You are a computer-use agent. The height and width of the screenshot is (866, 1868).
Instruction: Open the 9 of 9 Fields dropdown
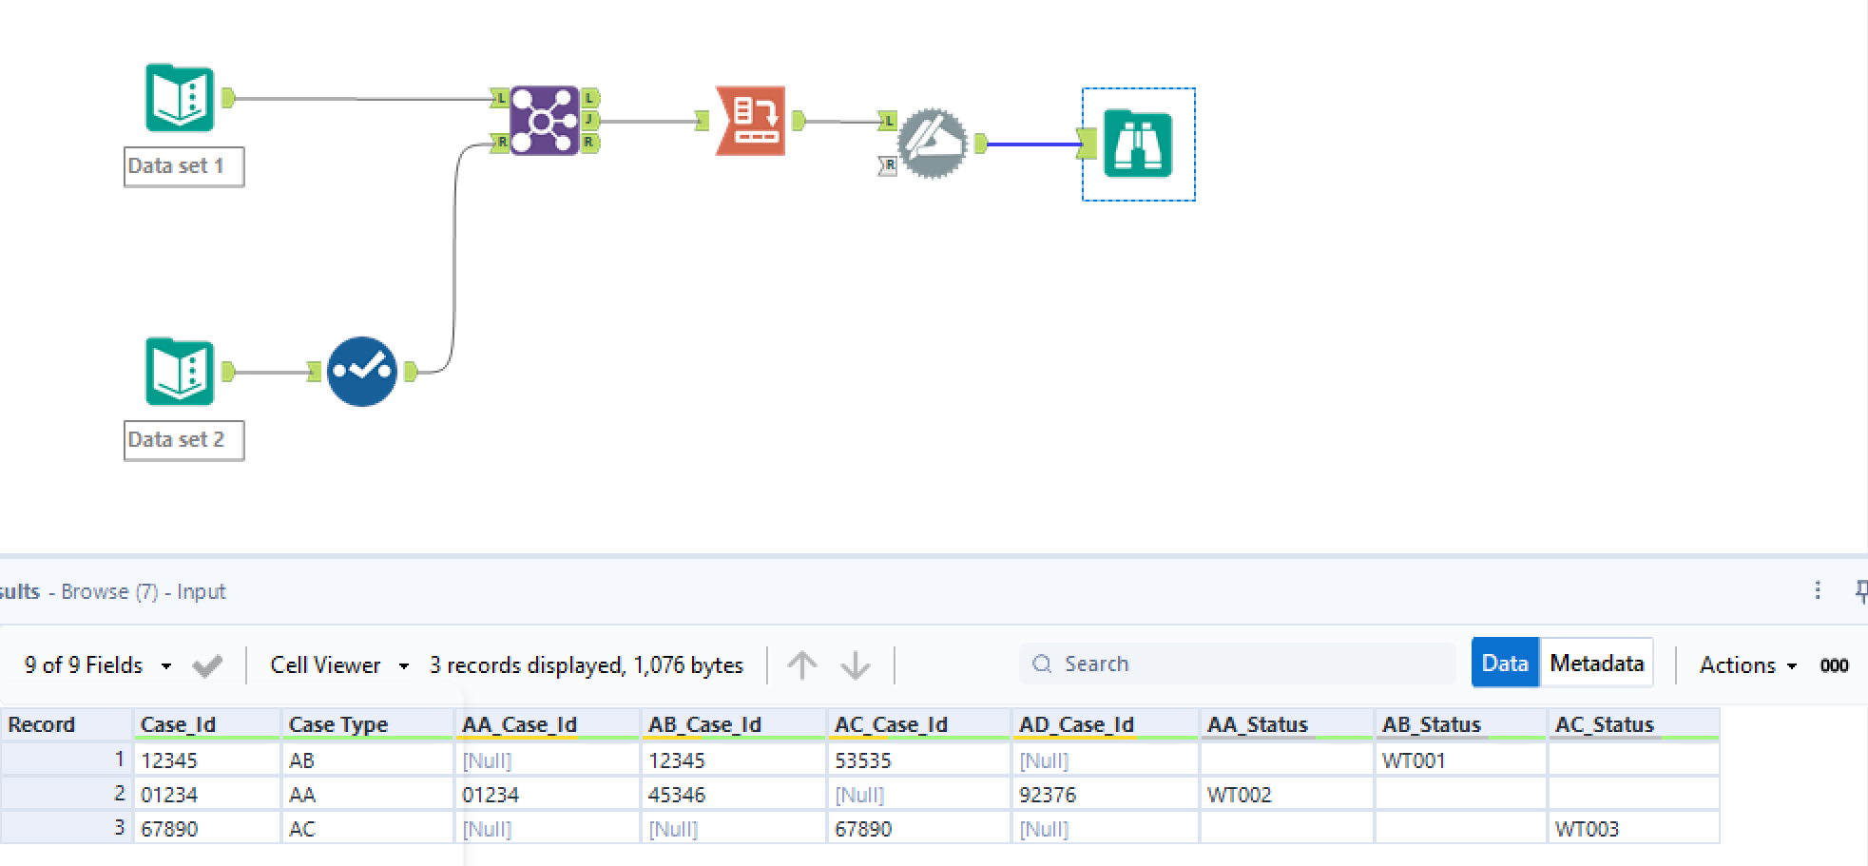click(166, 665)
